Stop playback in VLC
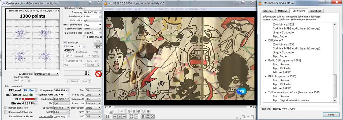 (120, 117)
